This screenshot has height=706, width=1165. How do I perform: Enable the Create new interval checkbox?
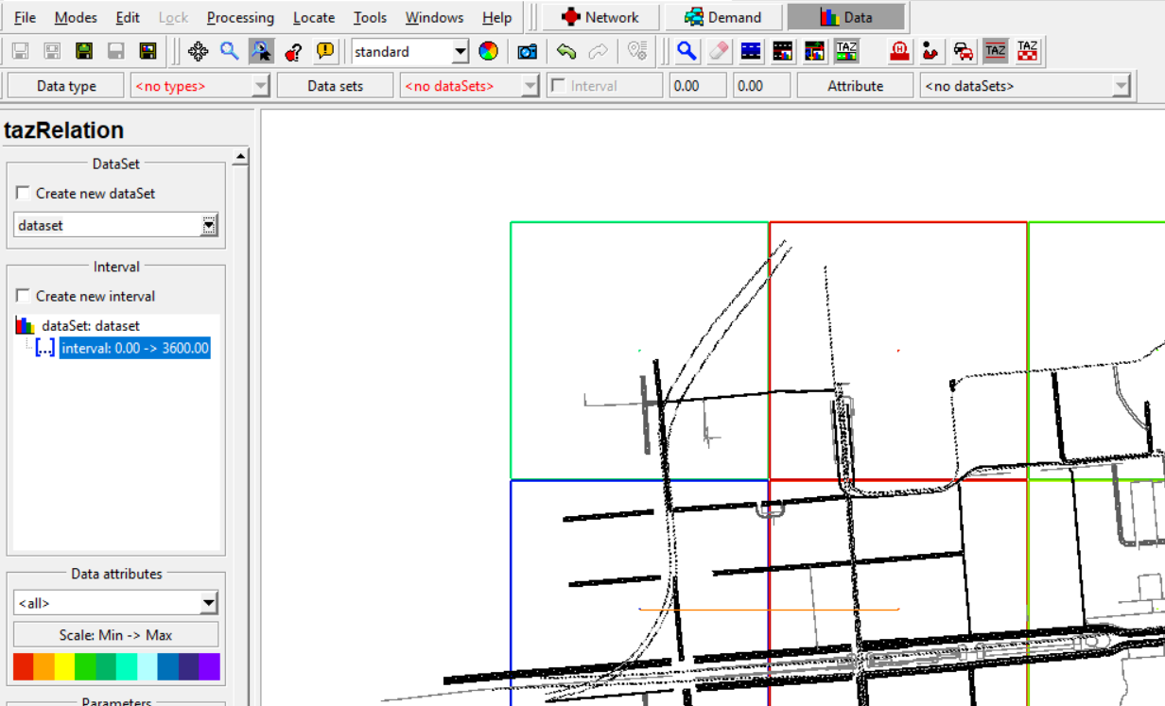[25, 296]
